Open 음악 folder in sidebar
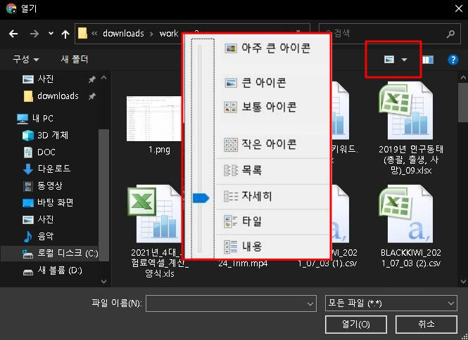This screenshot has width=468, height=340. pyautogui.click(x=38, y=236)
